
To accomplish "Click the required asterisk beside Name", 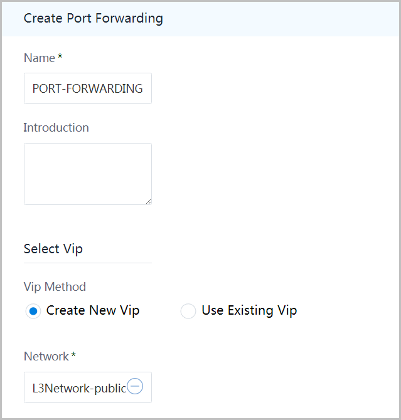I will click(x=60, y=56).
